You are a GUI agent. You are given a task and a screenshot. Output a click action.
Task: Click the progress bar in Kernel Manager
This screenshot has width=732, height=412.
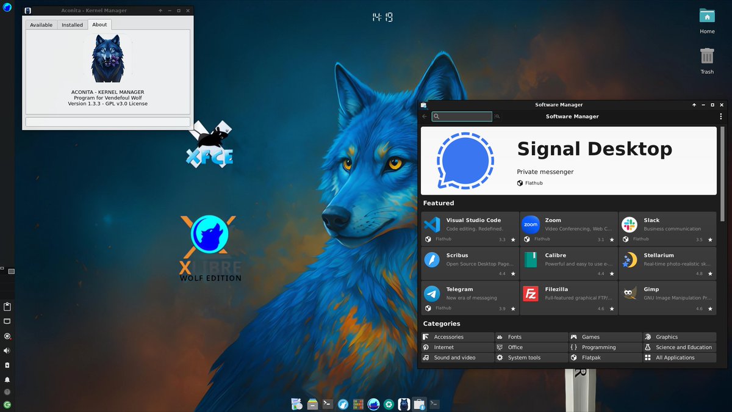[107, 121]
